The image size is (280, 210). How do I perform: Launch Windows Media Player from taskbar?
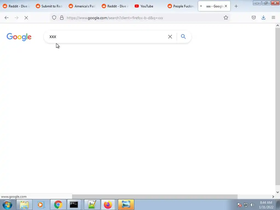(41, 205)
